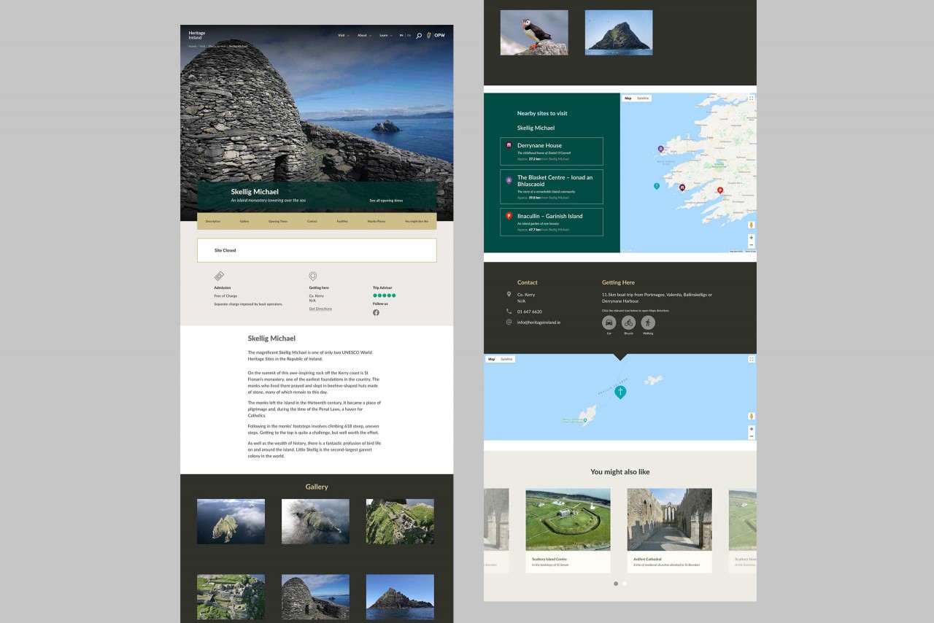The width and height of the screenshot is (934, 623).
Task: Click the Blasket Centre purple marker icon in the list
Action: point(509,179)
